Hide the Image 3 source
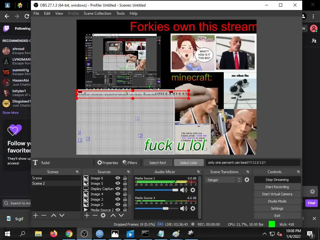Image resolution: width=320 pixels, height=240 pixels. click(x=118, y=199)
